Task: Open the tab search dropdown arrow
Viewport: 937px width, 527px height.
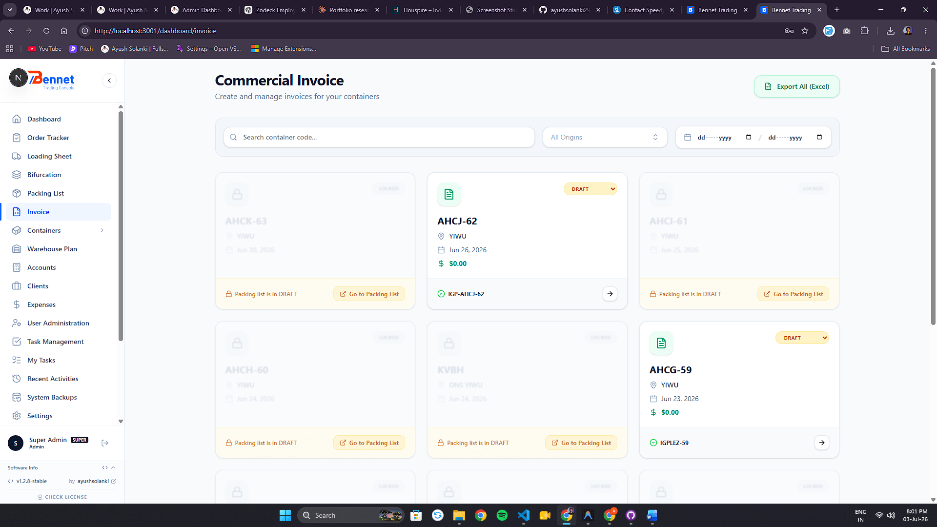Action: tap(10, 10)
